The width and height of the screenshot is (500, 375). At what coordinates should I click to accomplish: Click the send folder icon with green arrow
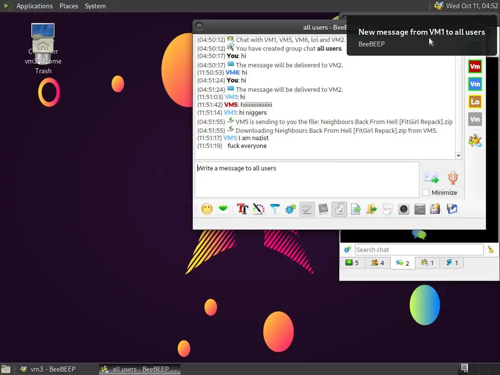coord(372,209)
